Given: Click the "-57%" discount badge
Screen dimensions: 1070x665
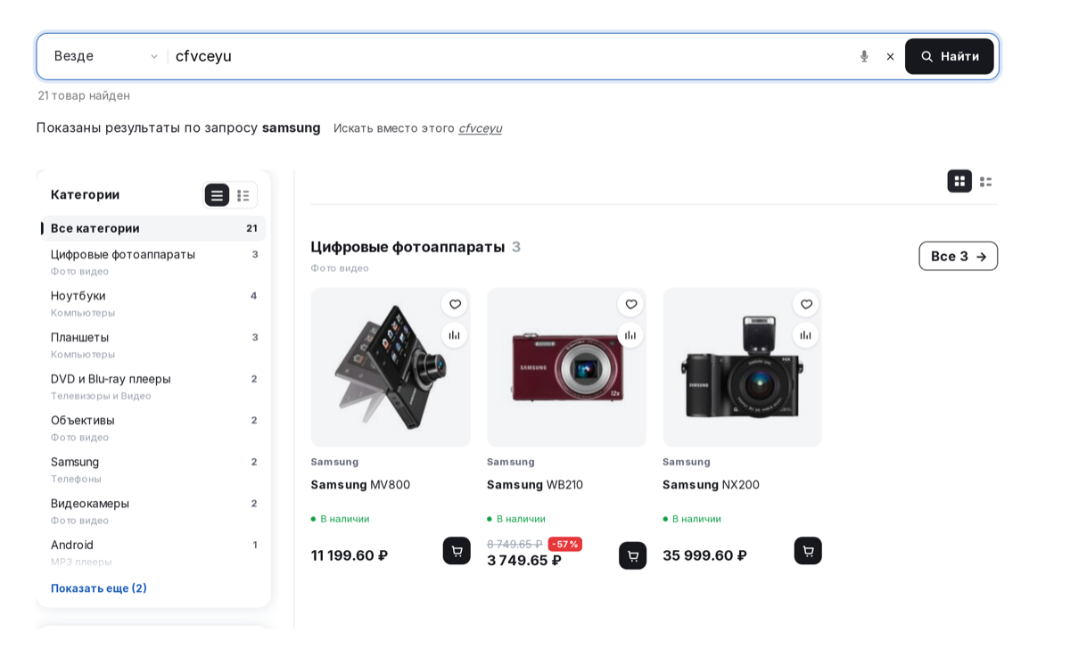Looking at the screenshot, I should 564,544.
